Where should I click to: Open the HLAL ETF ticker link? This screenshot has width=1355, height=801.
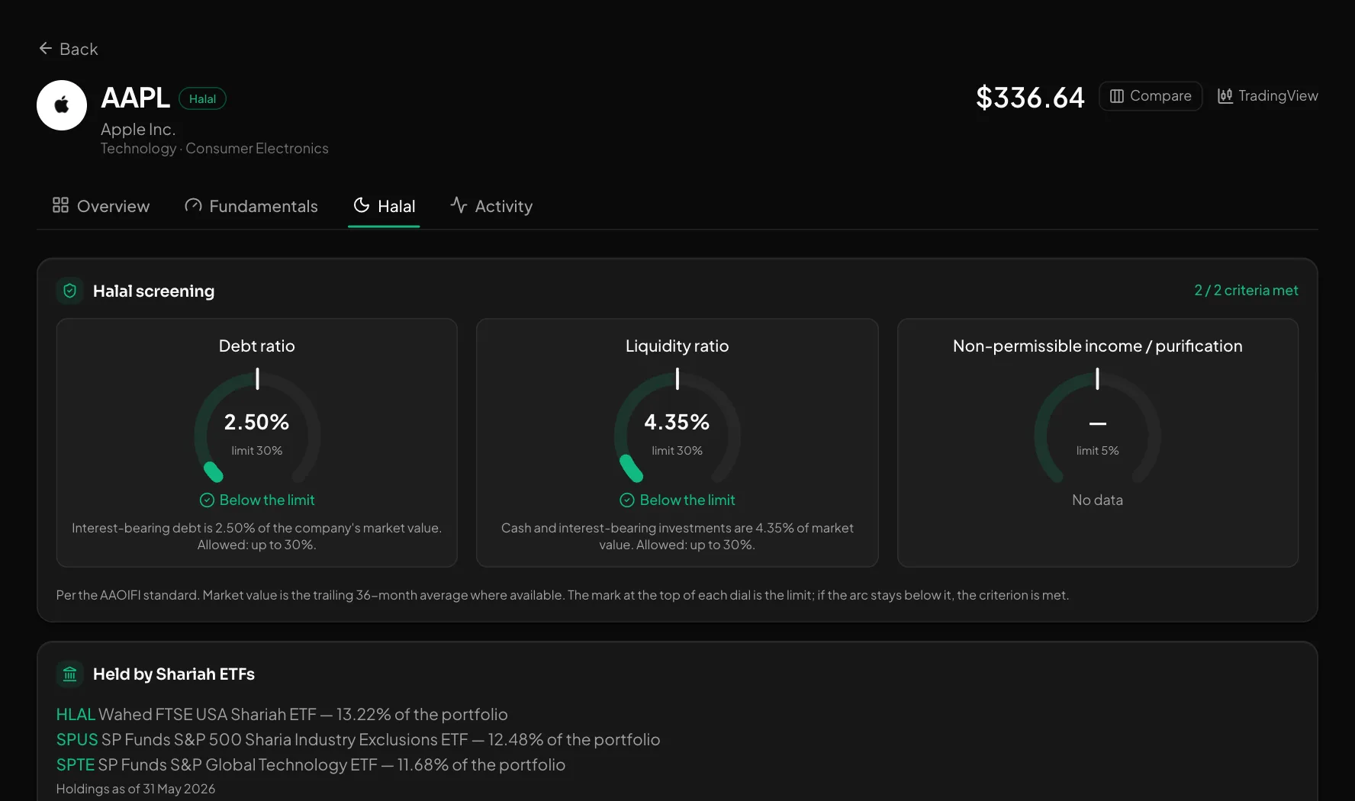(76, 715)
